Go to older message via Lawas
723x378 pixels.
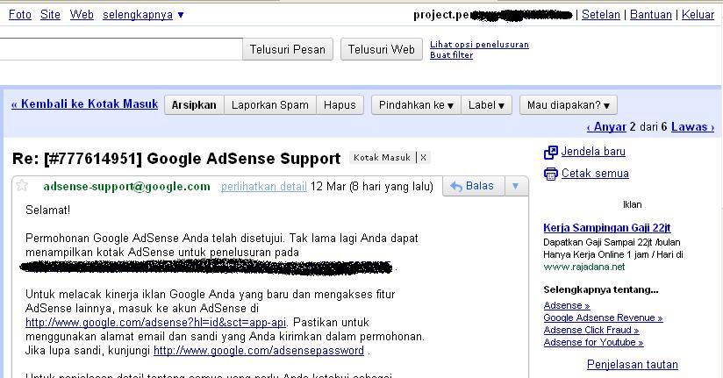coord(692,127)
